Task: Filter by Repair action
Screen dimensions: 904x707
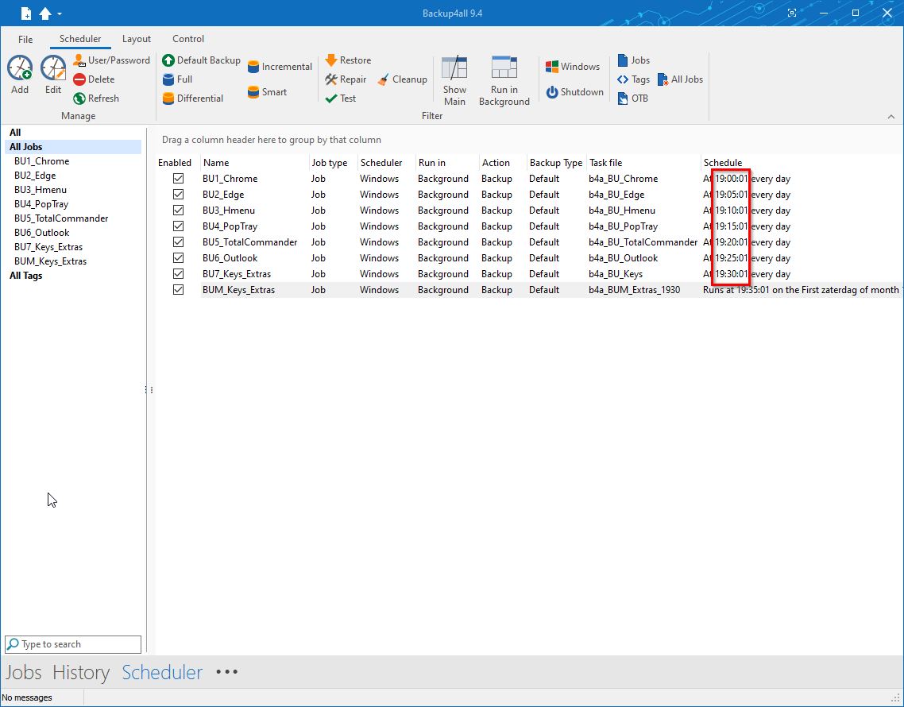Action: pyautogui.click(x=346, y=79)
